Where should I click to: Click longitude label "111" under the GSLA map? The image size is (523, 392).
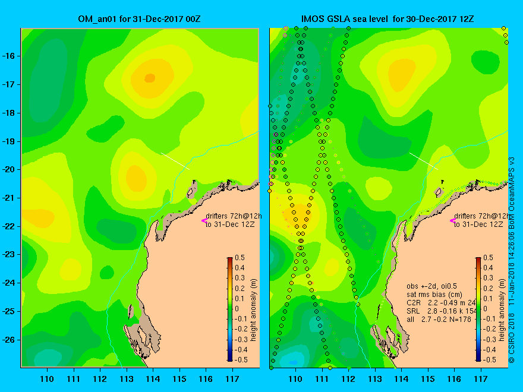coord(322,379)
